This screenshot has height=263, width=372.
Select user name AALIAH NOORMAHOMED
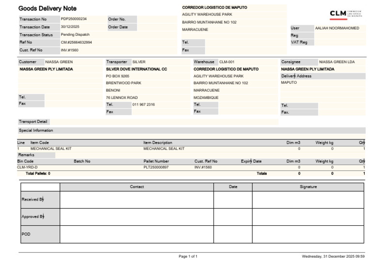pyautogui.click(x=337, y=28)
